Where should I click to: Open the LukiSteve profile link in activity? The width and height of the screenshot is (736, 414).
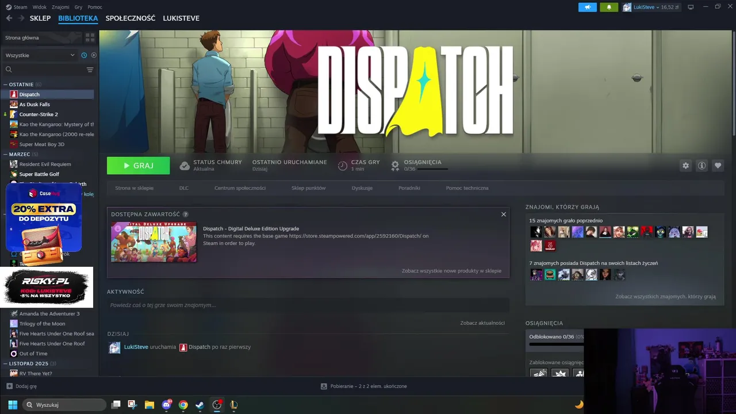click(x=136, y=347)
